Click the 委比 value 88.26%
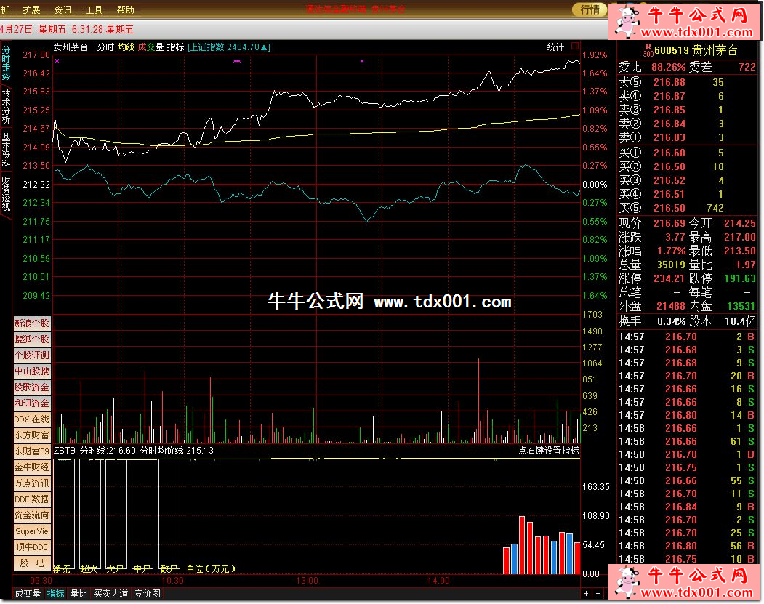This screenshot has height=604, width=764. tap(668, 67)
